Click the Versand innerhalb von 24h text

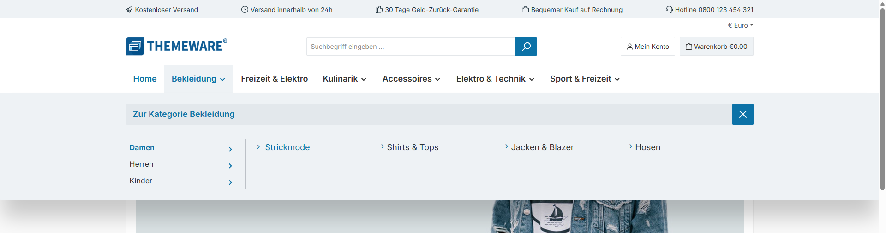pos(291,10)
